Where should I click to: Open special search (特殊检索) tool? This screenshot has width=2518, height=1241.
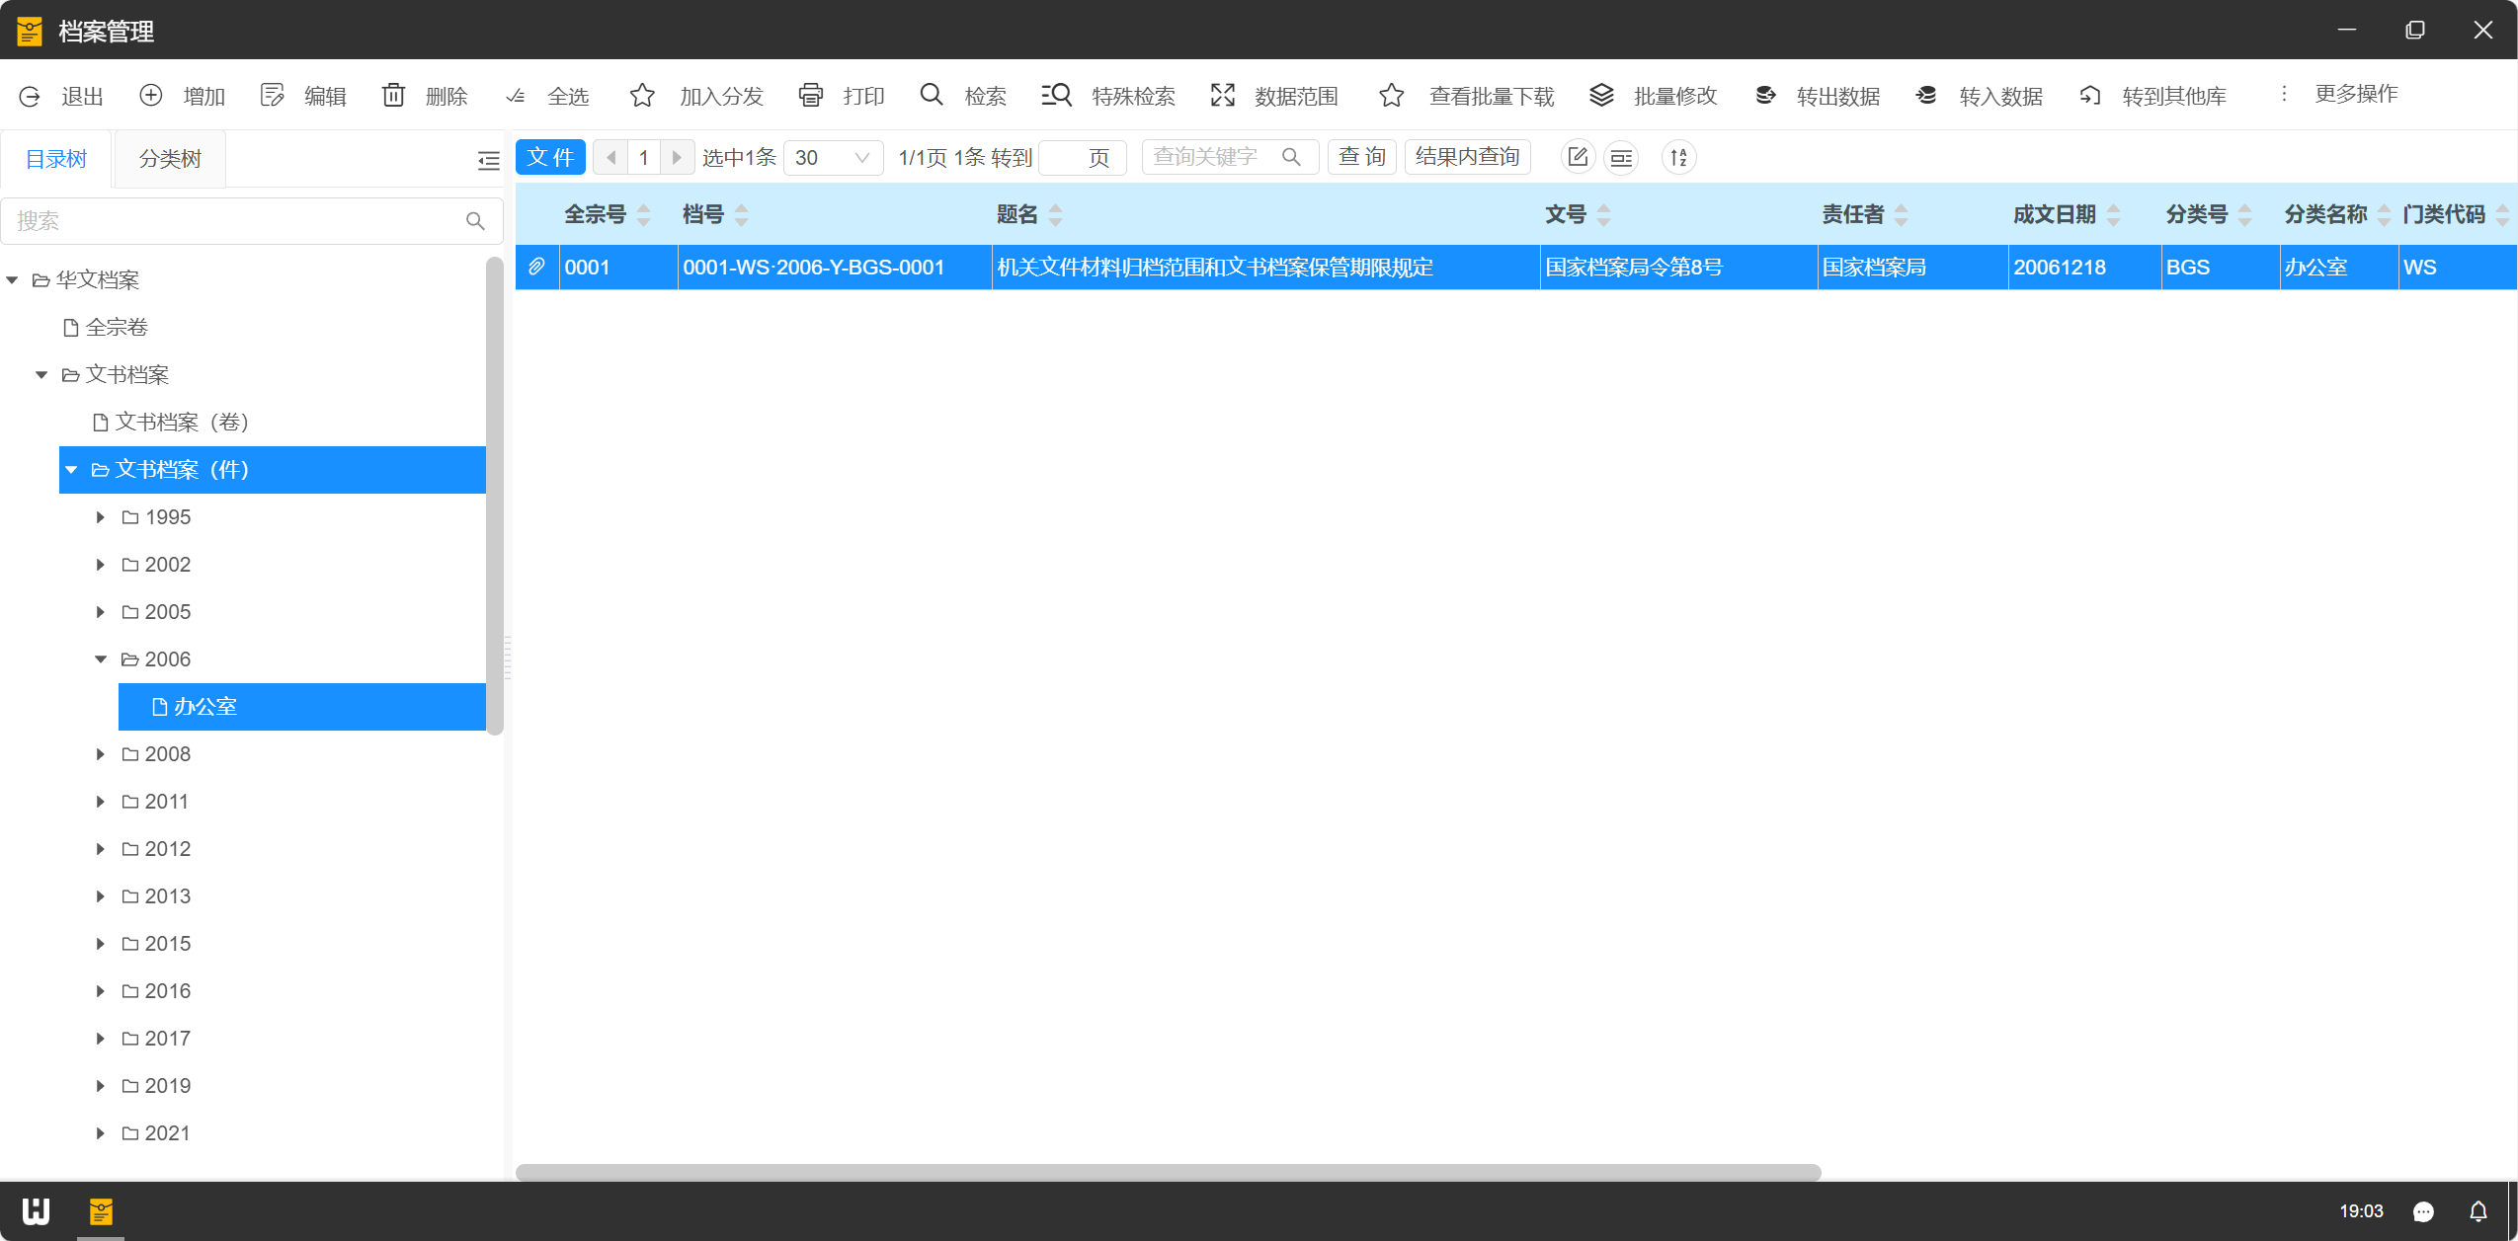(x=1057, y=95)
